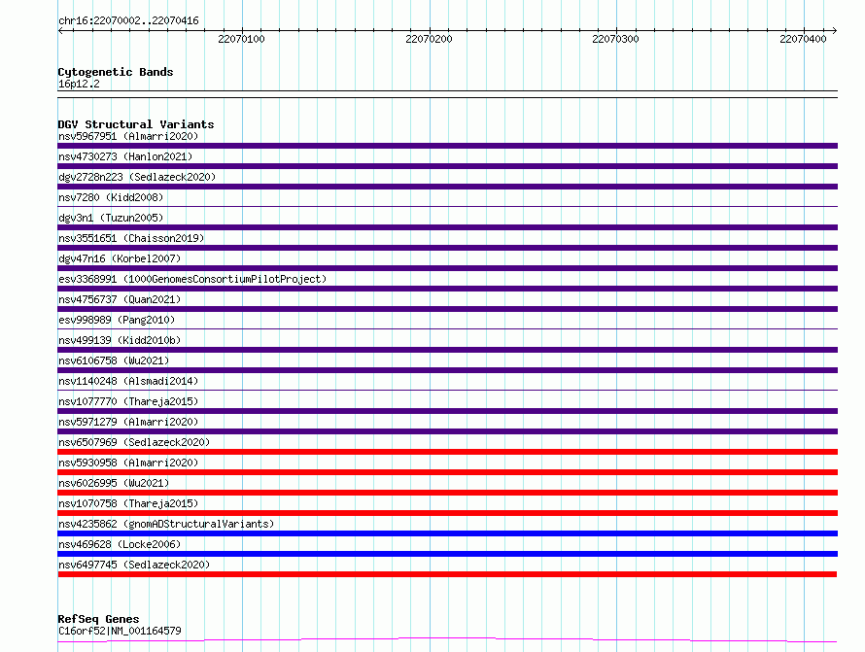Click ruler position 22070200

click(429, 39)
